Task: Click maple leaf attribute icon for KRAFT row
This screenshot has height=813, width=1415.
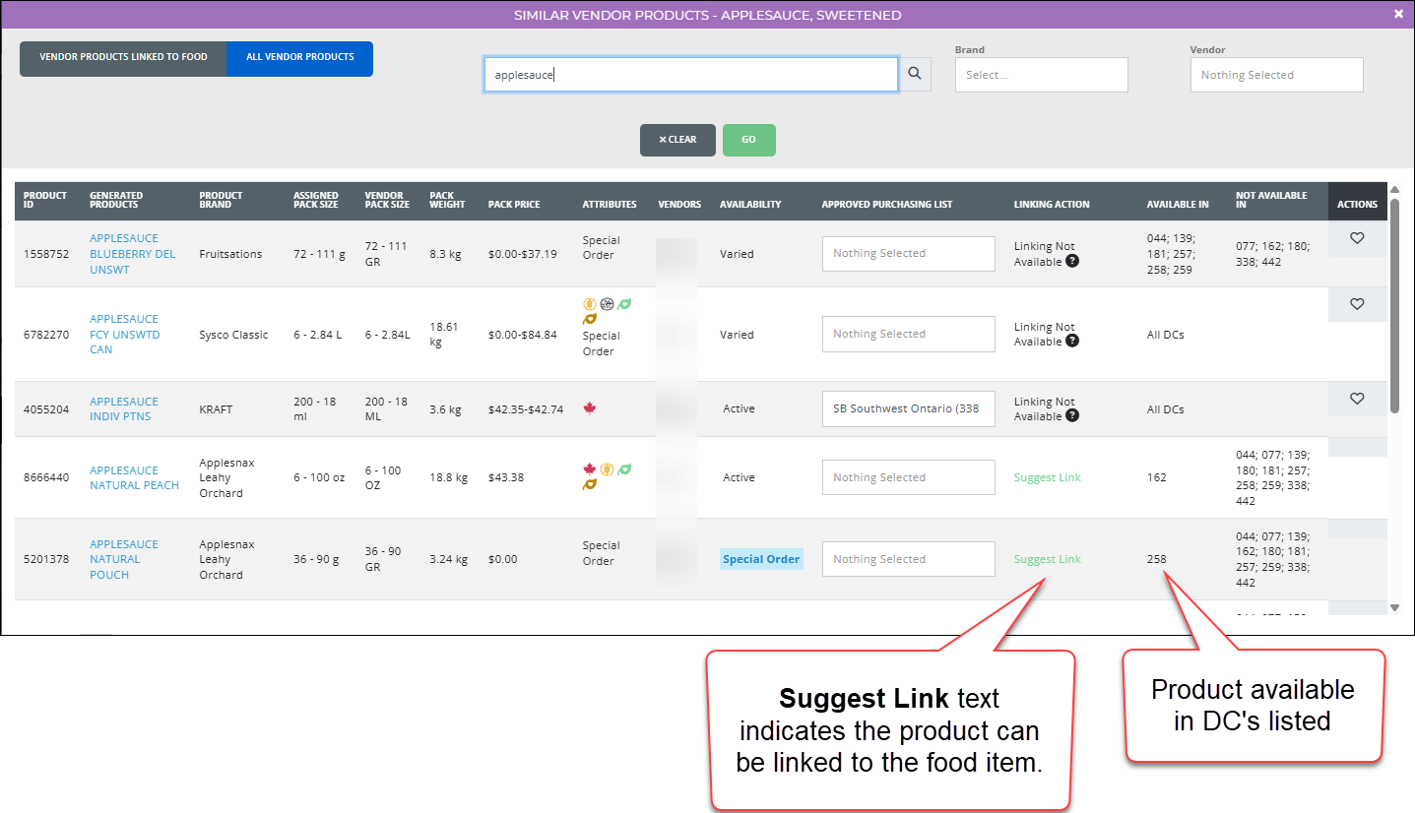Action: click(590, 408)
